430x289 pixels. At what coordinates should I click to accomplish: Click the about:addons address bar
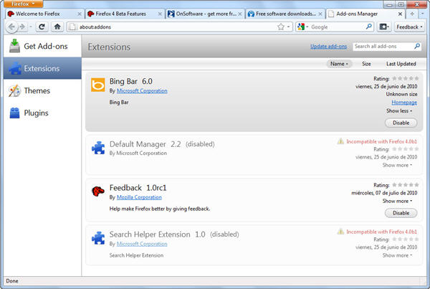(x=172, y=27)
